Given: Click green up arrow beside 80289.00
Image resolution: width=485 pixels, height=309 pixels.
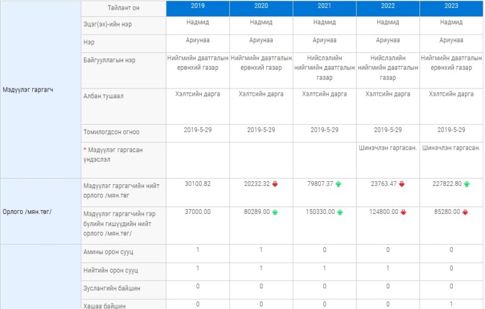Looking at the screenshot, I should [x=275, y=212].
